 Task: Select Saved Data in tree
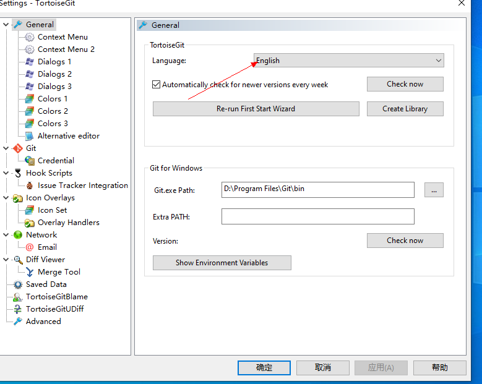46,284
